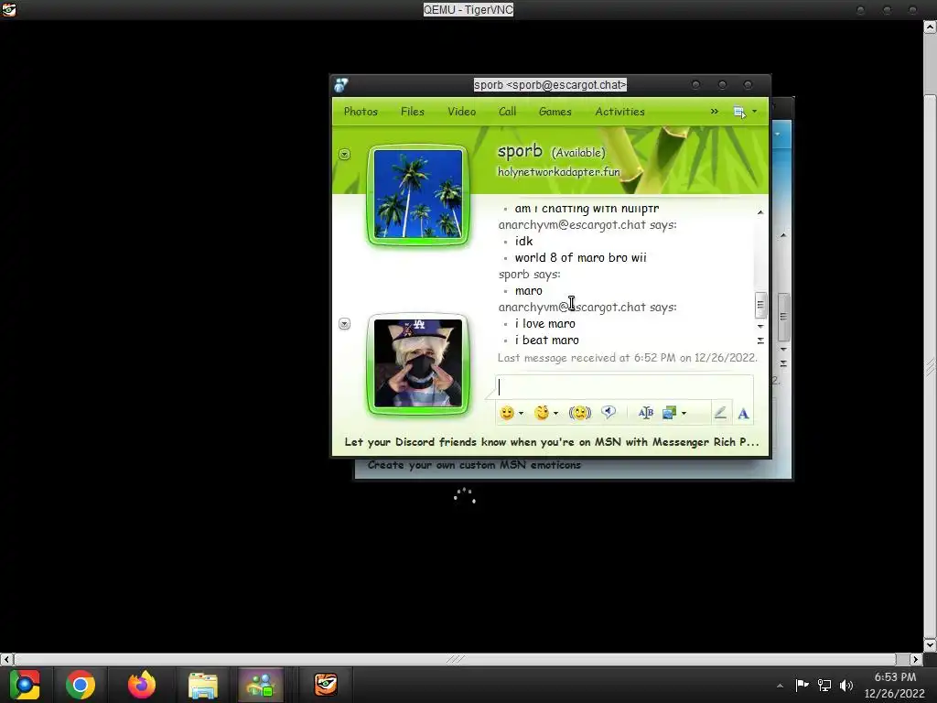Open MSN Messenger taskbar button
This screenshot has width=937, height=703.
pyautogui.click(x=260, y=685)
